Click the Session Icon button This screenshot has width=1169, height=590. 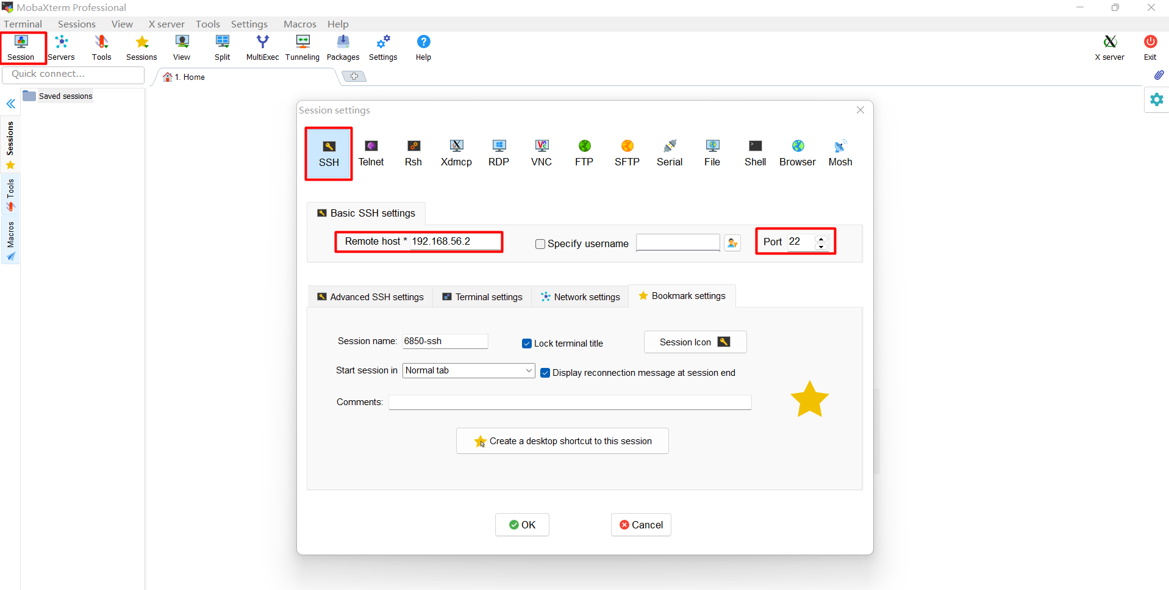(695, 342)
